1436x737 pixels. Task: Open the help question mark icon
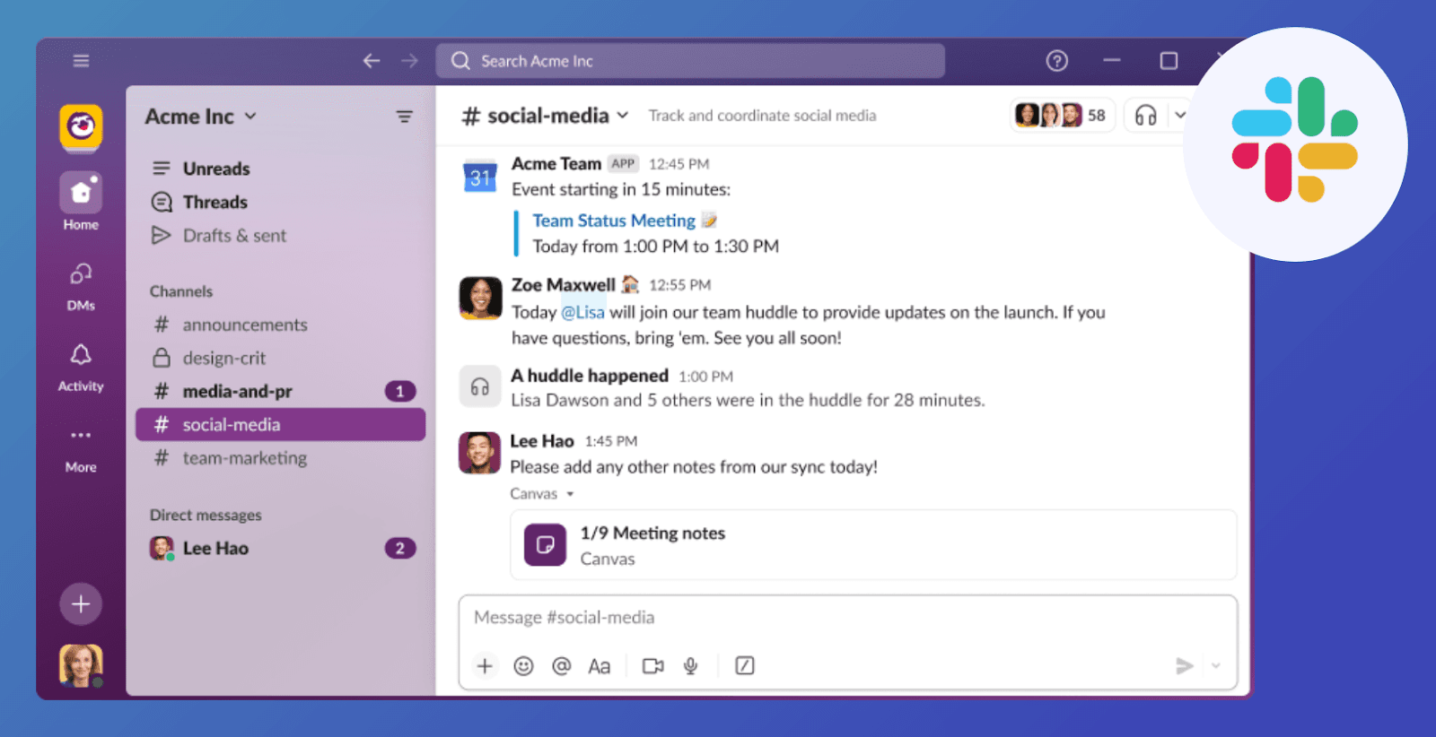click(1057, 61)
